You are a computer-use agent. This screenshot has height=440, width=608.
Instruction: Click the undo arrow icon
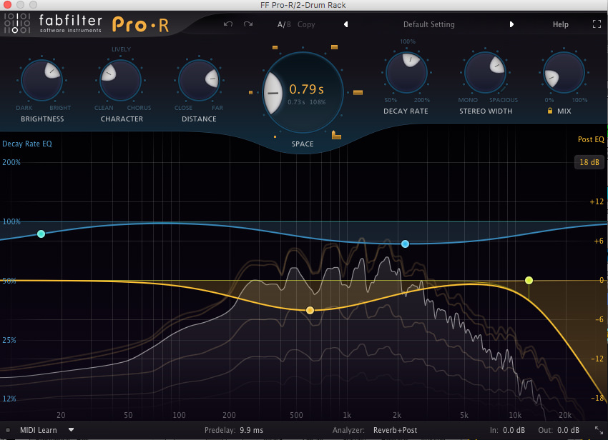[228, 24]
